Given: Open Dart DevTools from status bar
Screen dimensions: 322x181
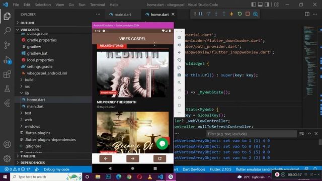Looking at the screenshot, I should [x=194, y=169].
